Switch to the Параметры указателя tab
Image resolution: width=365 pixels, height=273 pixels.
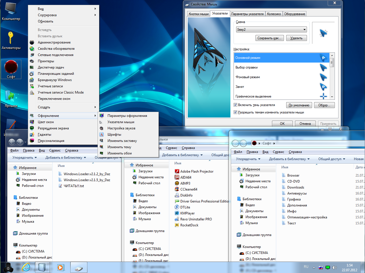(247, 14)
